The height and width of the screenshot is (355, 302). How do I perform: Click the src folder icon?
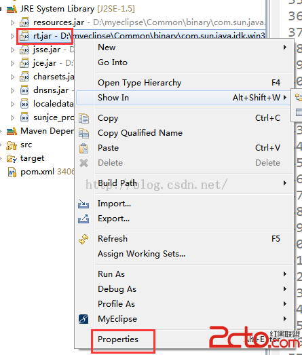point(12,145)
